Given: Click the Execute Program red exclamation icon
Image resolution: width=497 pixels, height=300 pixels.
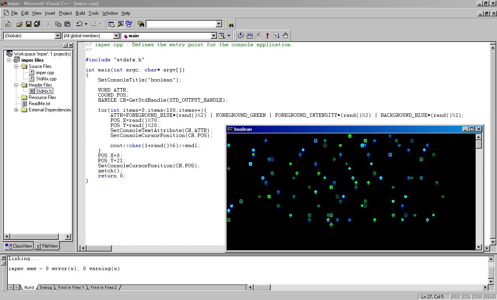Looking at the screenshot, I should point(267,36).
